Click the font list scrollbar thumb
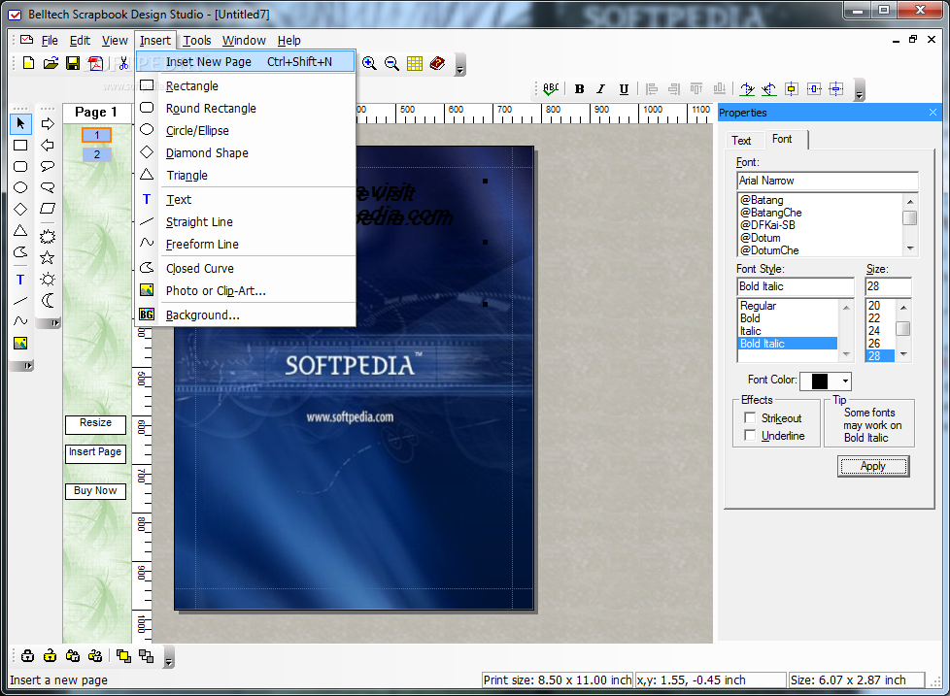The image size is (950, 696). click(x=910, y=217)
